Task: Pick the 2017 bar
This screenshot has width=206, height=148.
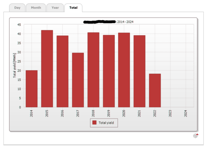Action: tap(78, 80)
